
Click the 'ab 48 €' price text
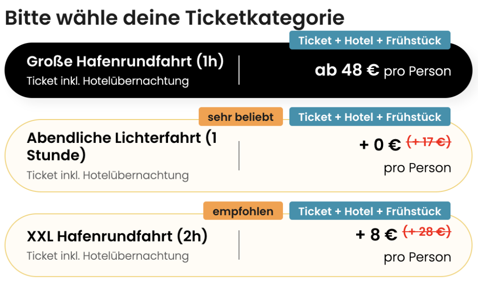coord(345,70)
